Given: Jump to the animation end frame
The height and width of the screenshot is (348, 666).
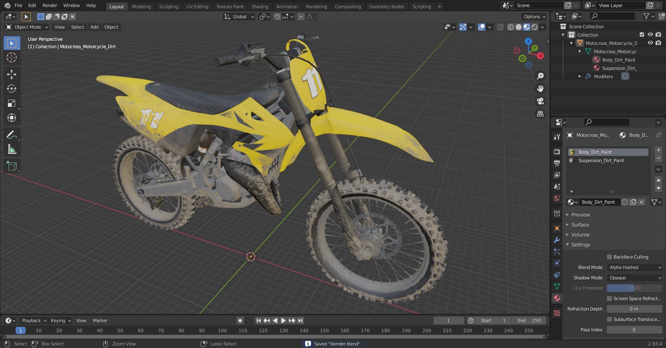Looking at the screenshot, I should pos(300,321).
